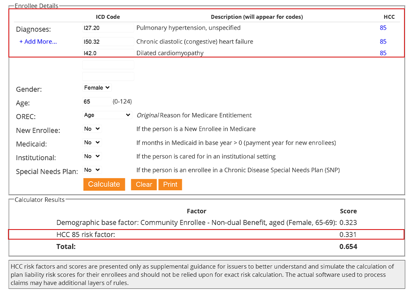Expand the Institutional dropdown
The width and height of the screenshot is (412, 295).
pyautogui.click(x=92, y=156)
